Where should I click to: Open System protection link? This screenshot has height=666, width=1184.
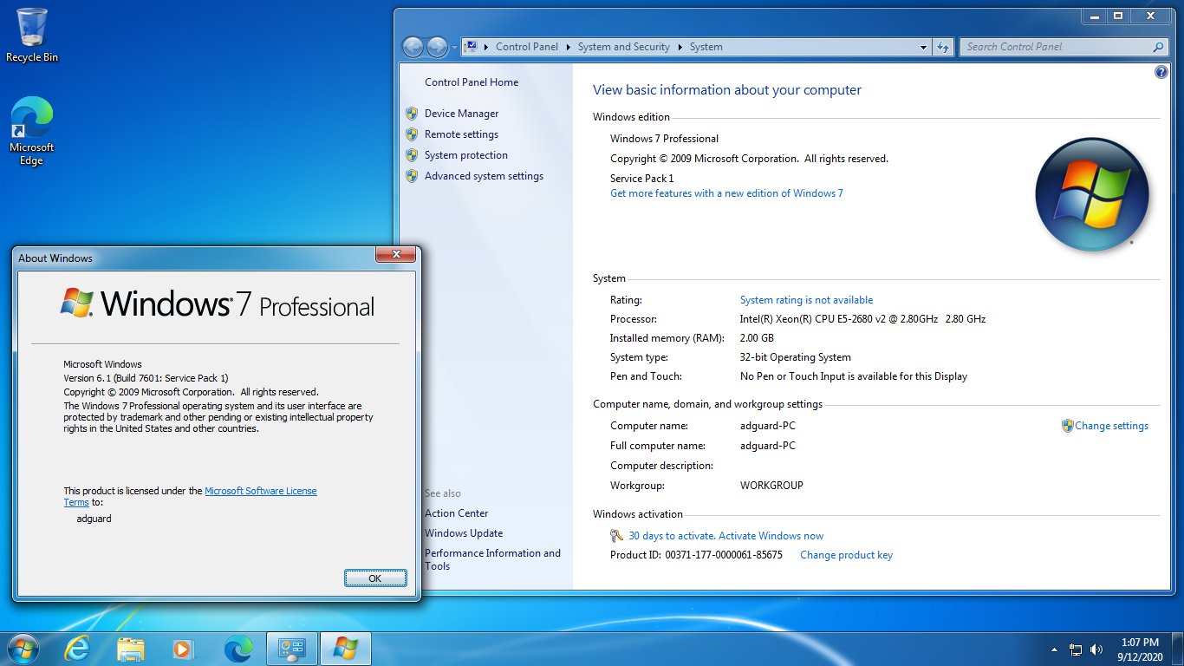coord(466,155)
